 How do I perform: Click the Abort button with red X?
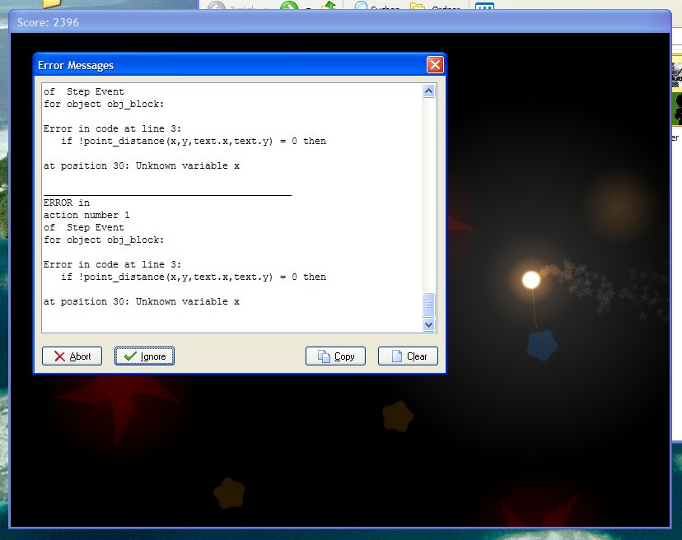pos(72,356)
